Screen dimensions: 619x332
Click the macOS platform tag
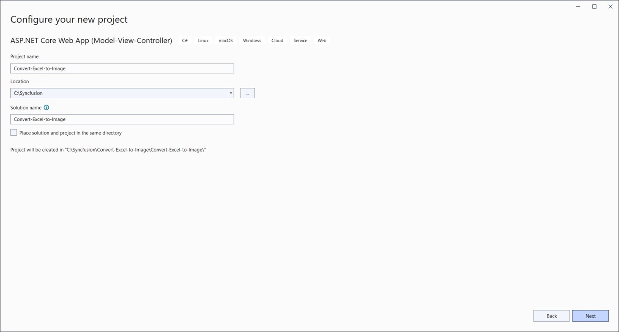(226, 40)
